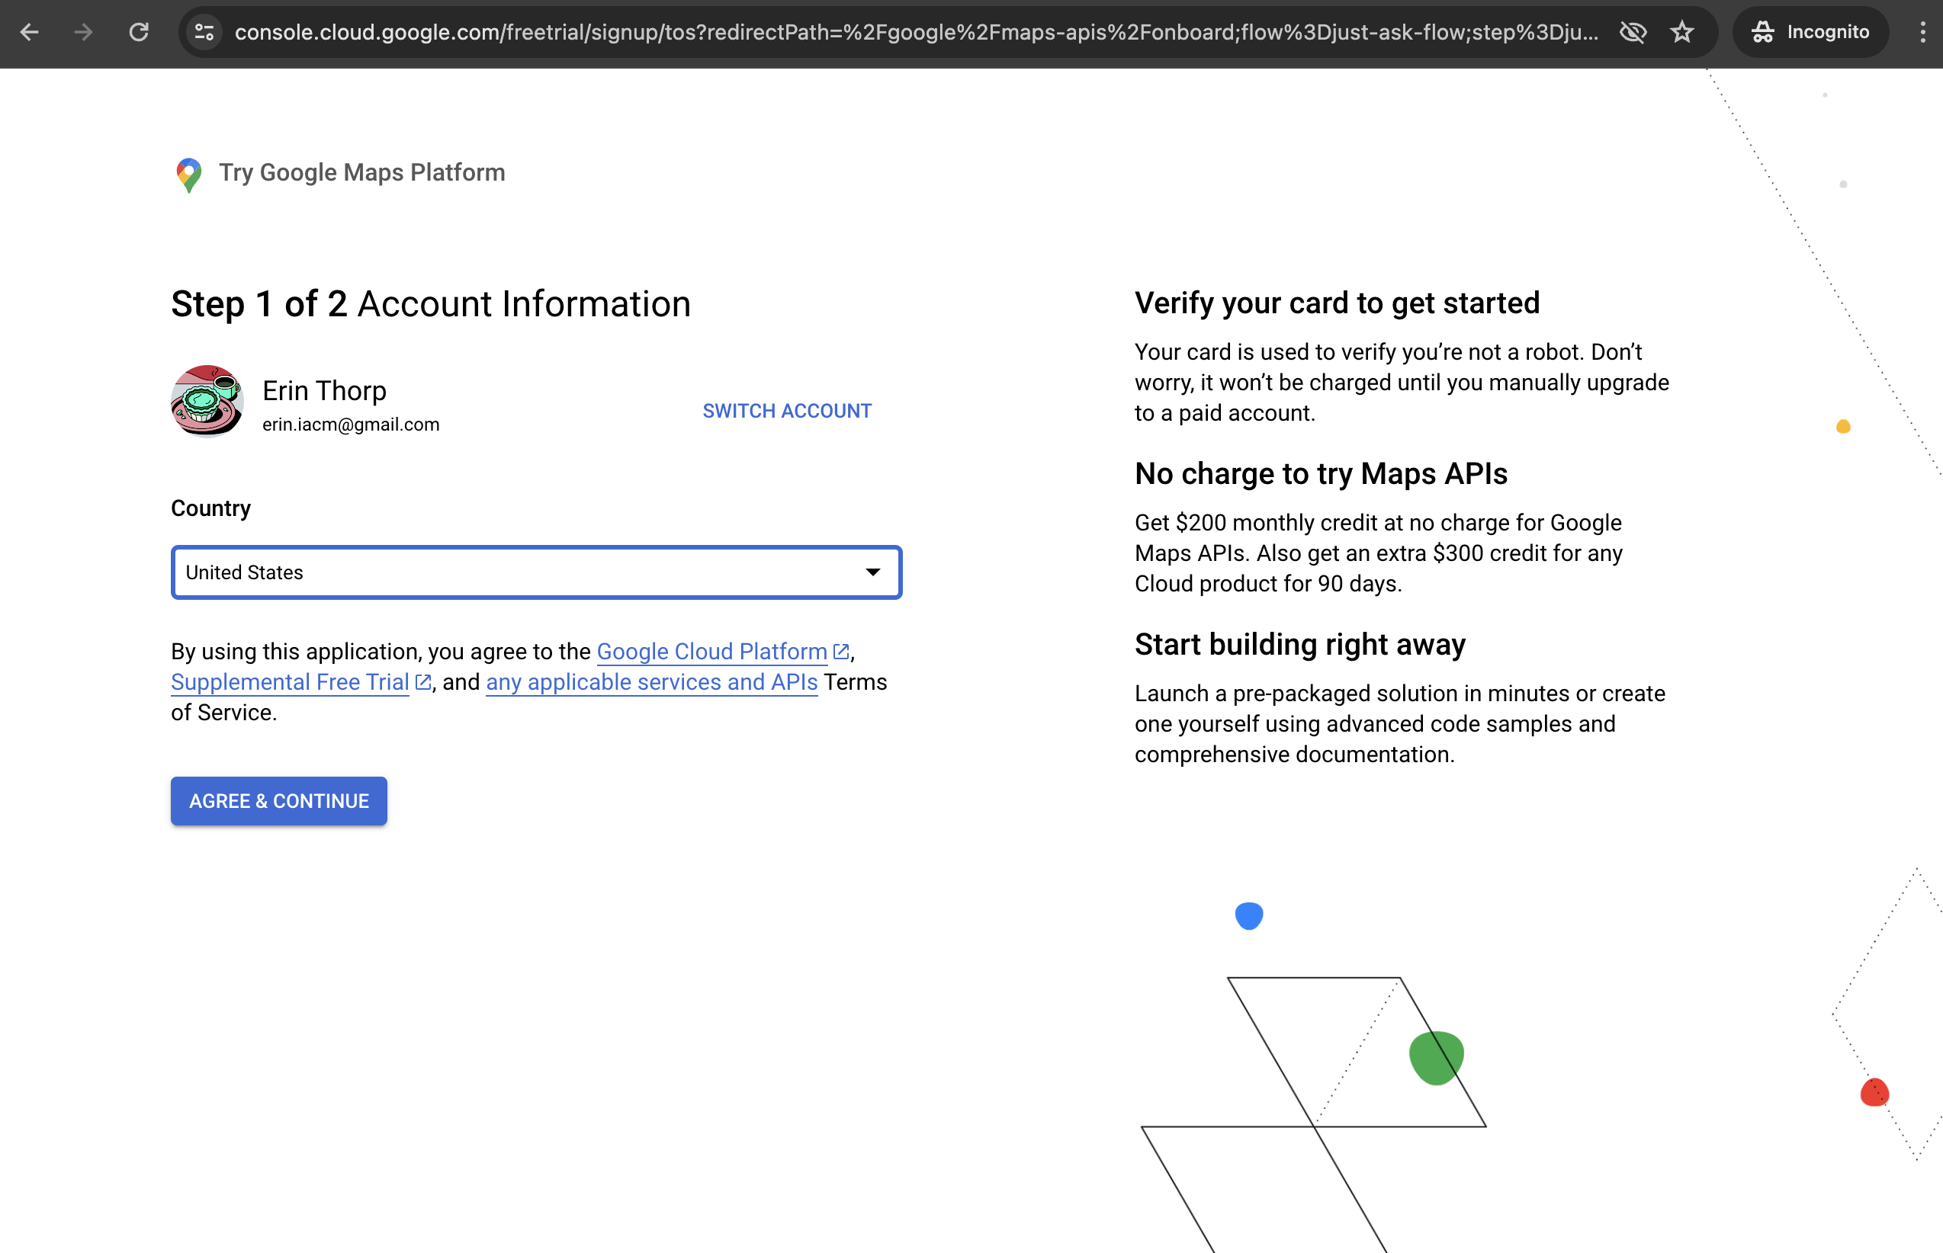Bookmark this page with the star icon
The width and height of the screenshot is (1943, 1253).
point(1681,33)
